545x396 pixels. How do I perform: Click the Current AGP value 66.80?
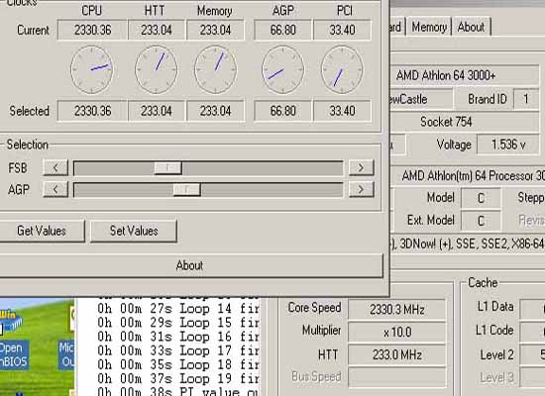(x=283, y=30)
